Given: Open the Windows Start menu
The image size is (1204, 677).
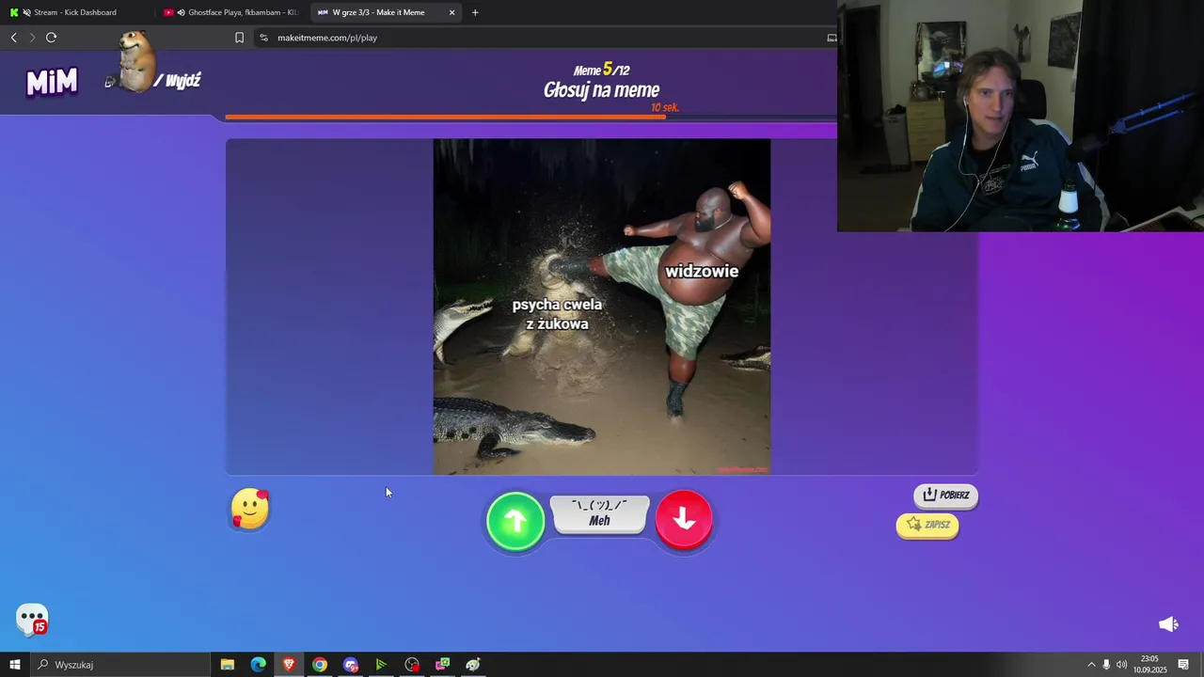Looking at the screenshot, I should pyautogui.click(x=14, y=665).
